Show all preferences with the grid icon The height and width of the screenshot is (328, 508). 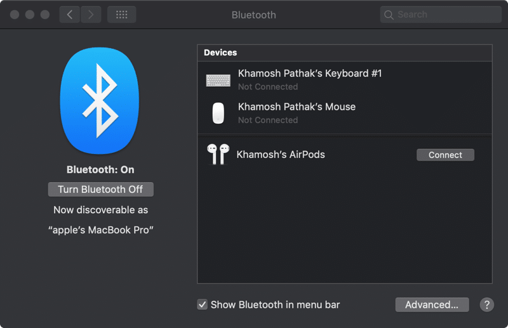coord(122,15)
